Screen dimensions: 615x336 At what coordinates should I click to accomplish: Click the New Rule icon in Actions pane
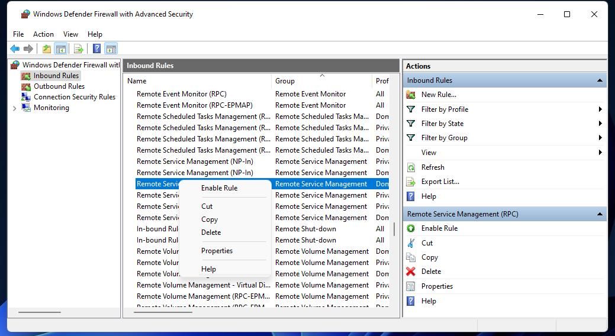411,95
